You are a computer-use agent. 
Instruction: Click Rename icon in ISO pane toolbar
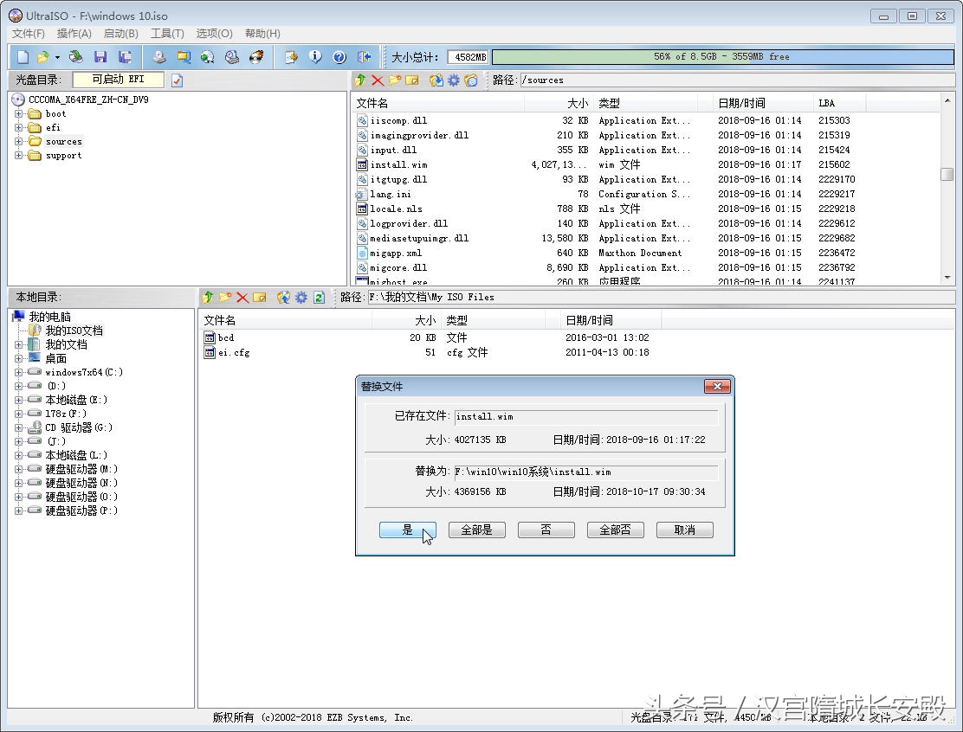click(x=412, y=80)
